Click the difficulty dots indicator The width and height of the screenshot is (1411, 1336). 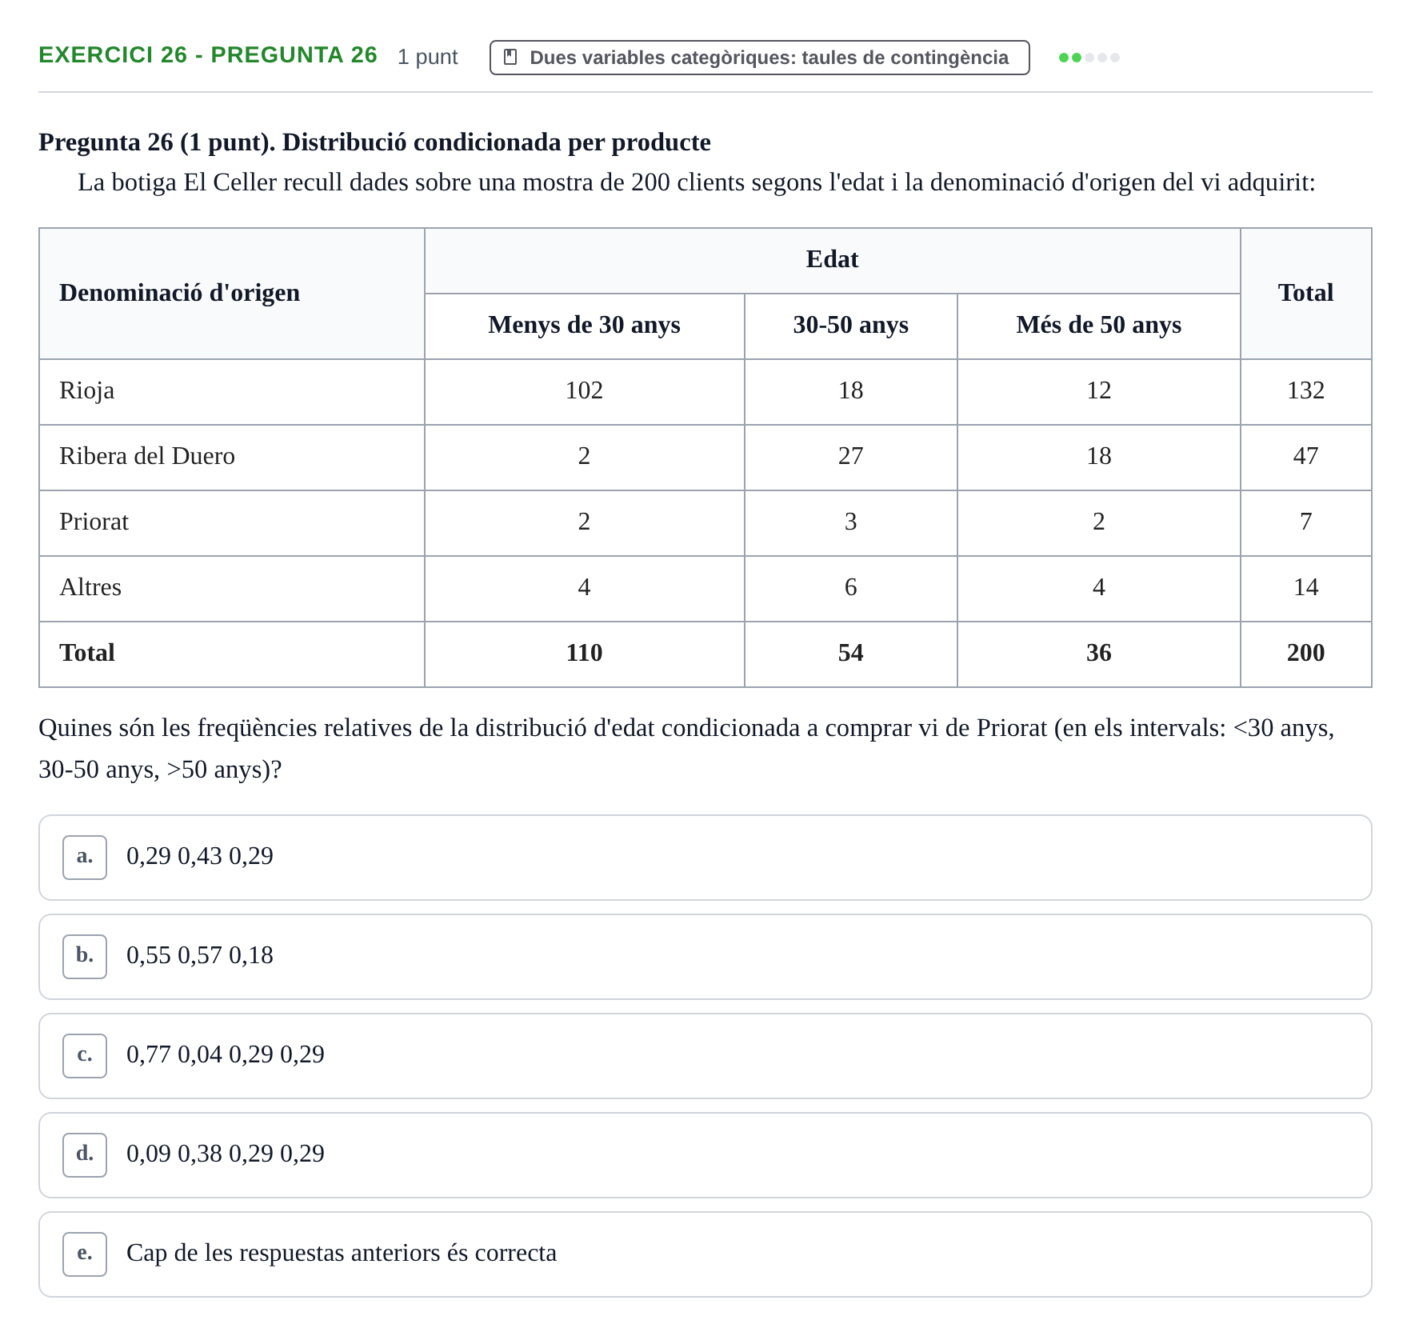pyautogui.click(x=1089, y=58)
